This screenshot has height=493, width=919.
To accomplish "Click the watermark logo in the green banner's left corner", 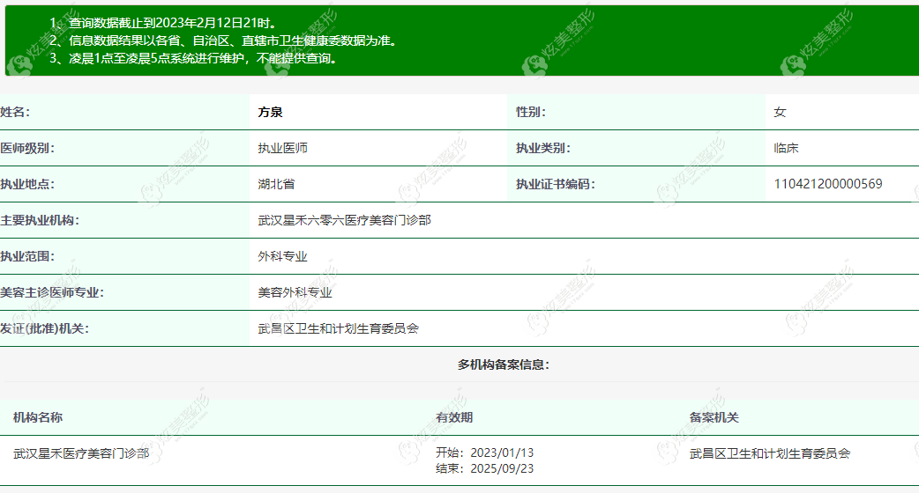I will (18, 66).
